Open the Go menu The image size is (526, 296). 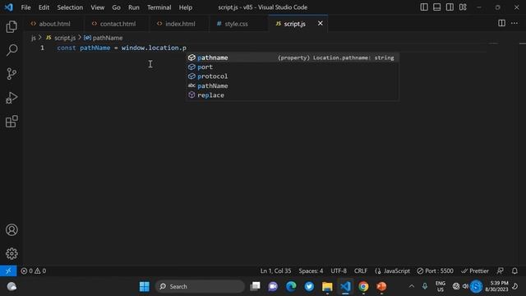pyautogui.click(x=116, y=7)
